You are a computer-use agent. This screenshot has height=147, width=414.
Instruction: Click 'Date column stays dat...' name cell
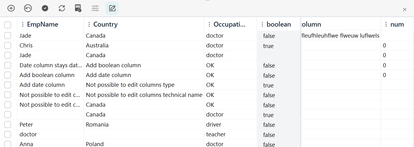[x=51, y=65]
